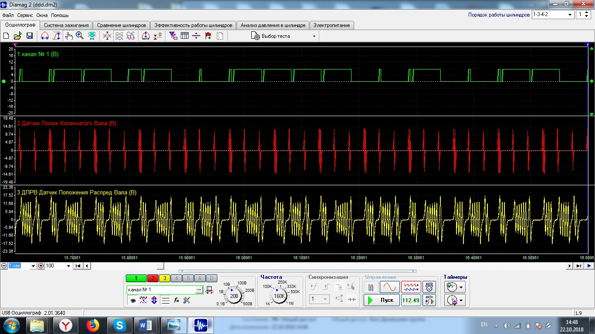Select the magnifier zoom tool
The height and width of the screenshot is (334, 595).
(x=80, y=36)
